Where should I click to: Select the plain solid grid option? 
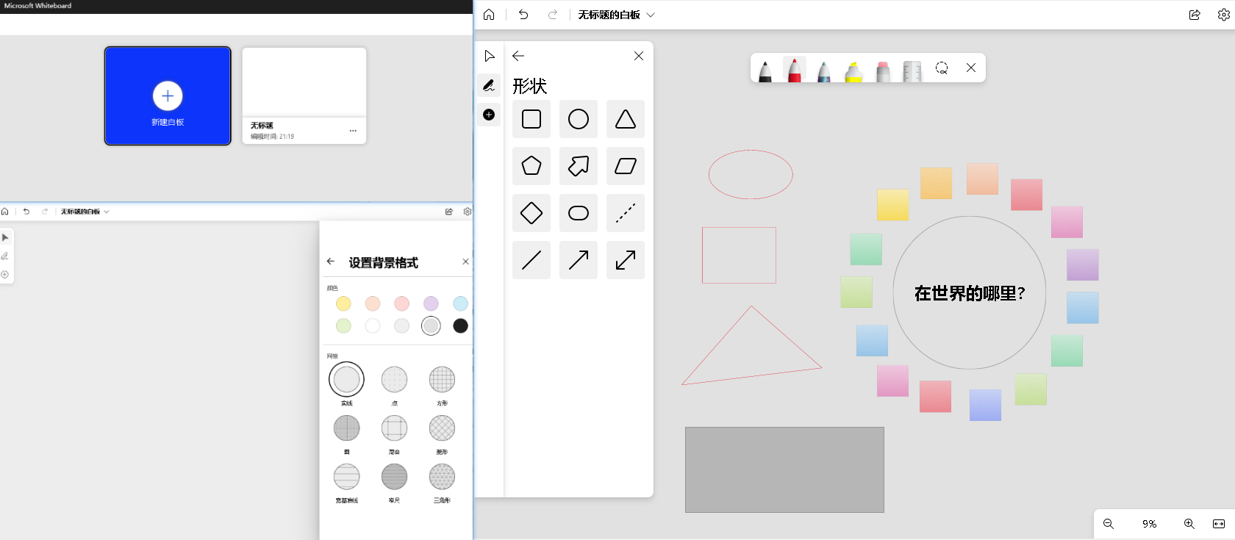point(346,380)
